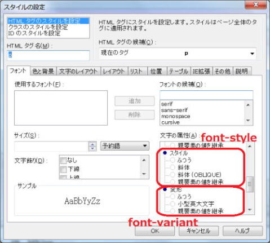
Task: Select 小型英大文字 radio button
Action: tap(172, 204)
